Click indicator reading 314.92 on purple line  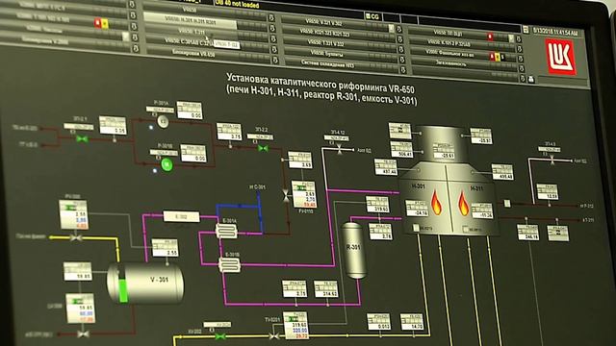[x=325, y=288]
